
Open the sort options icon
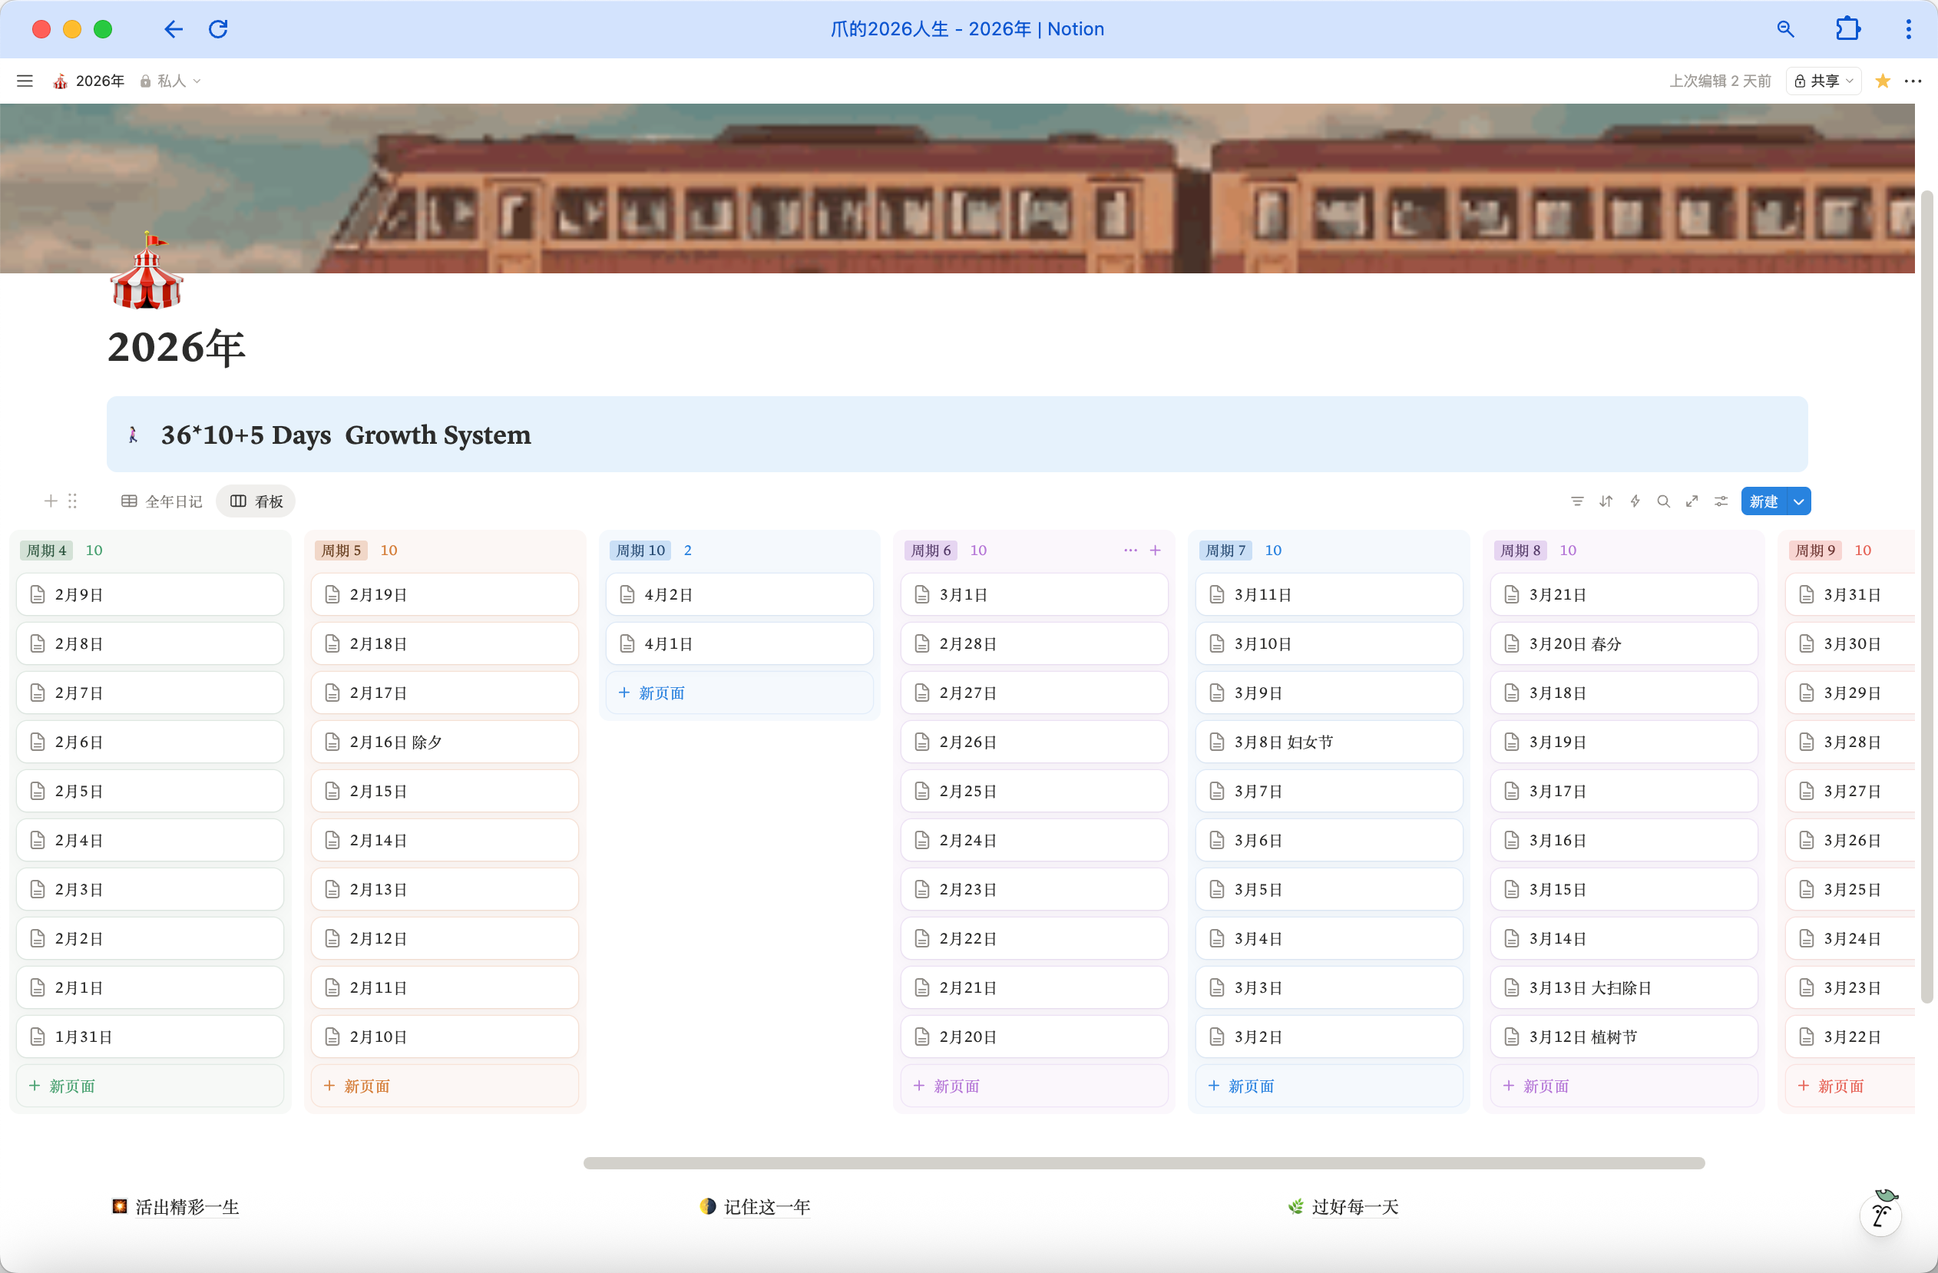click(1606, 501)
